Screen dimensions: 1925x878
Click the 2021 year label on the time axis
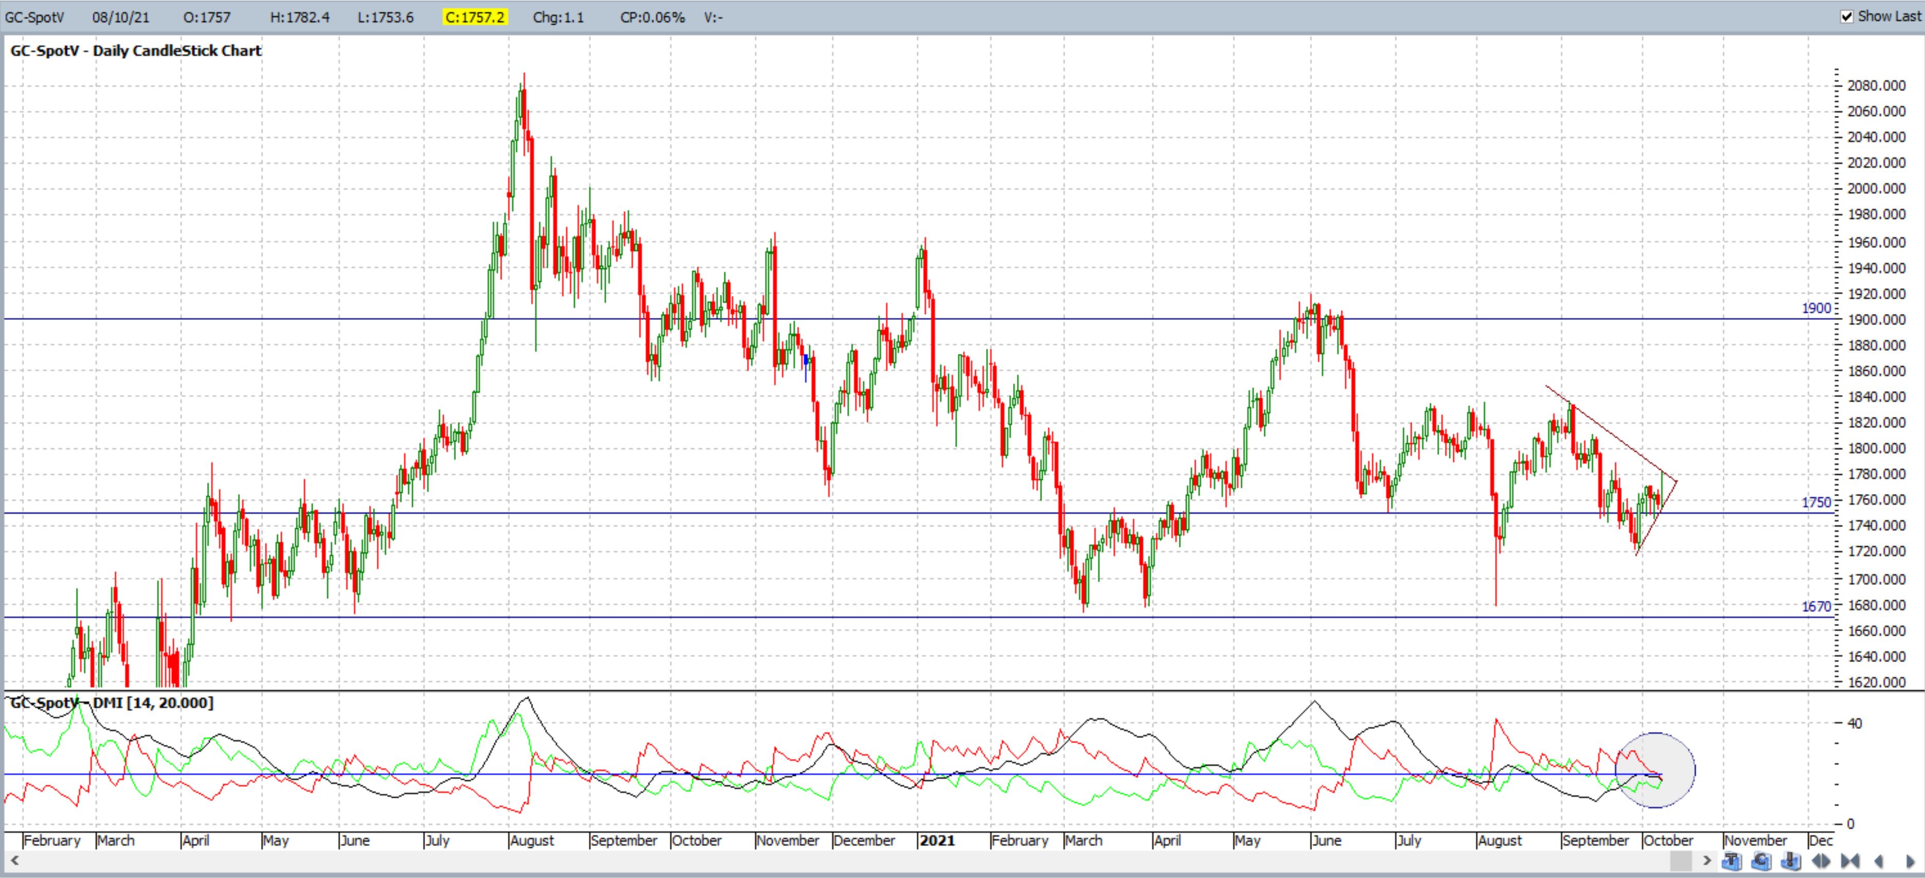pos(937,840)
